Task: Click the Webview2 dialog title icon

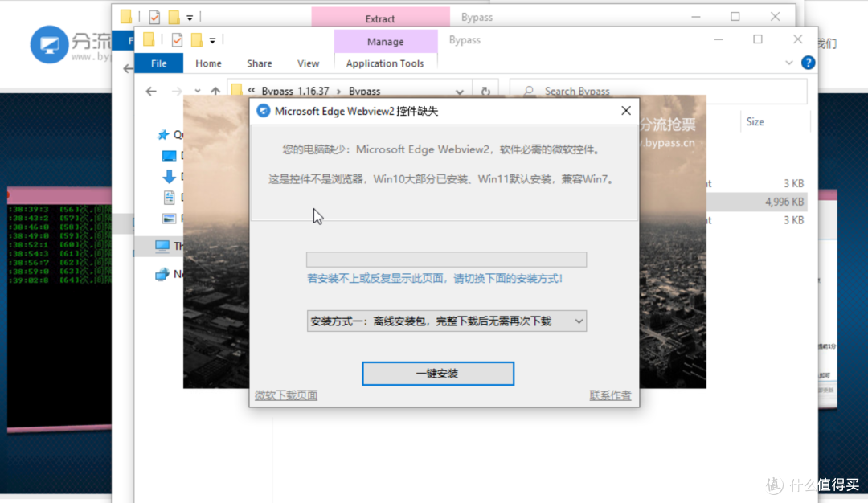Action: pyautogui.click(x=264, y=111)
